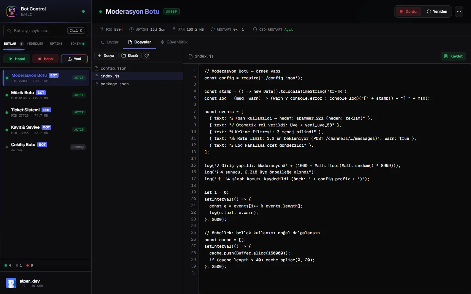Screen dimensions: 471x294
Task: Click the alper_dev user avatar
Action: (x=11, y=283)
